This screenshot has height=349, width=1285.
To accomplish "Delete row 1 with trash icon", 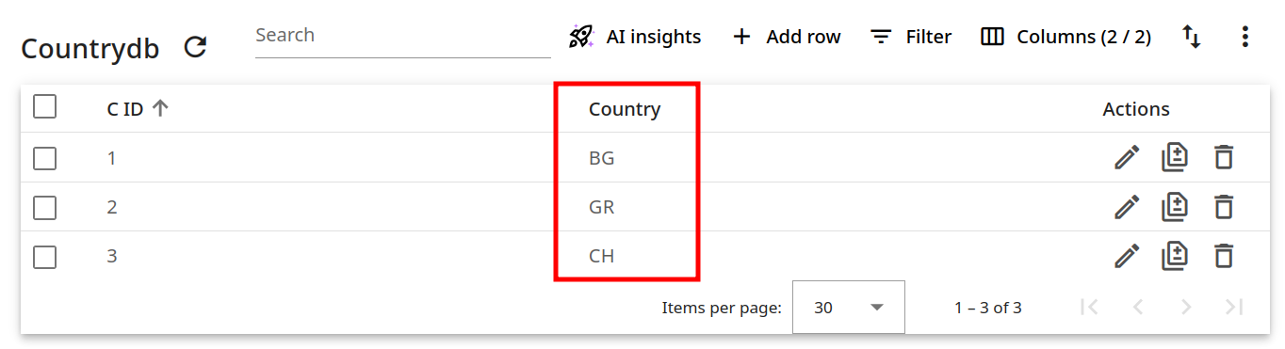I will (1223, 157).
